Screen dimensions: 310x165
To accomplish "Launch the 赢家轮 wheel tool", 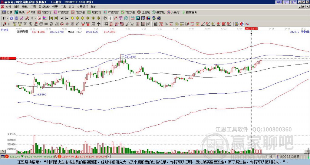I will tap(159, 12).
